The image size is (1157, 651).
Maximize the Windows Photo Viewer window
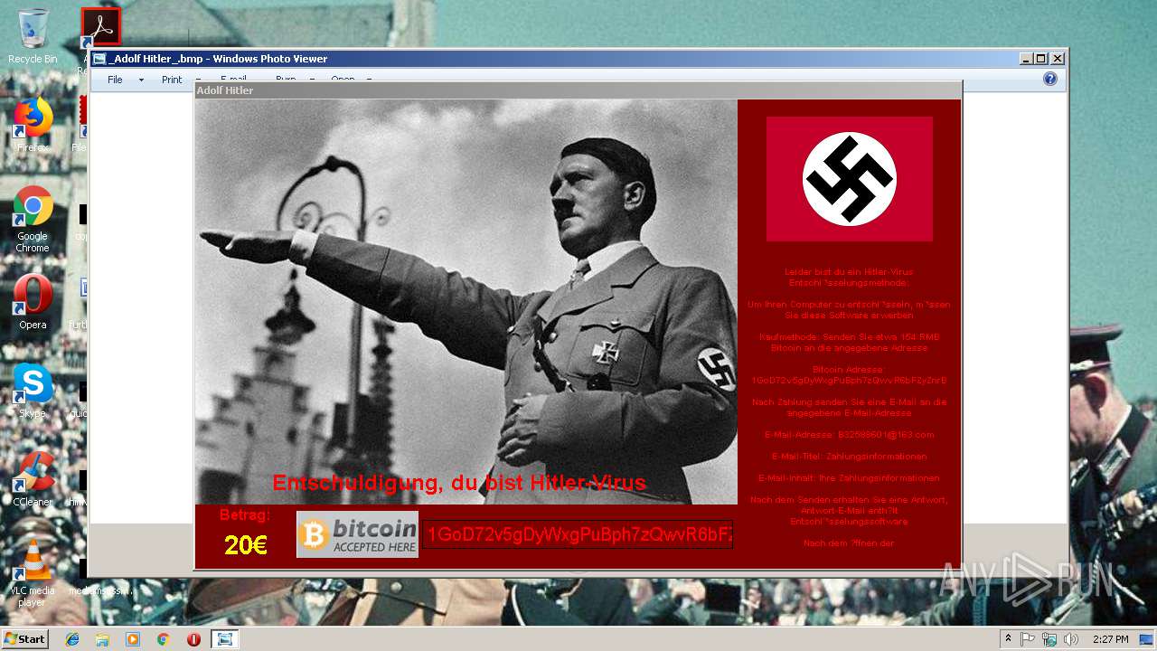tap(1041, 59)
